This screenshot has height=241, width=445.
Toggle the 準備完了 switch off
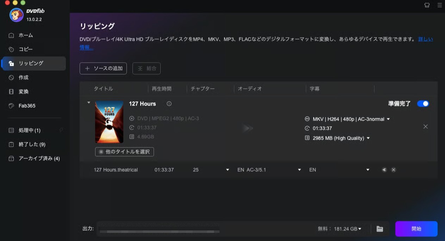(x=423, y=103)
